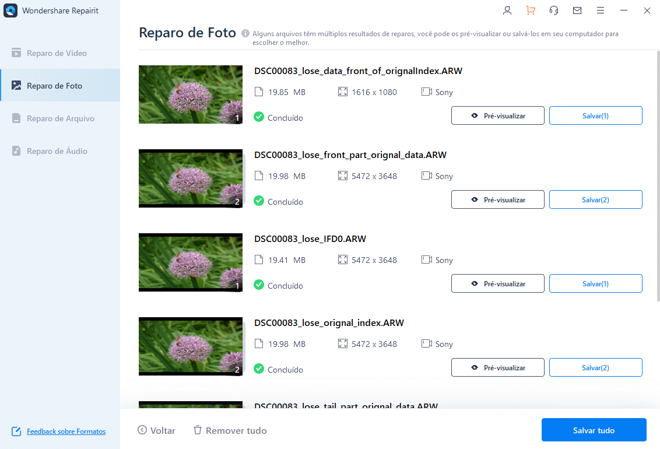660x449 pixels.
Task: Go back with Voltar
Action: tap(156, 430)
